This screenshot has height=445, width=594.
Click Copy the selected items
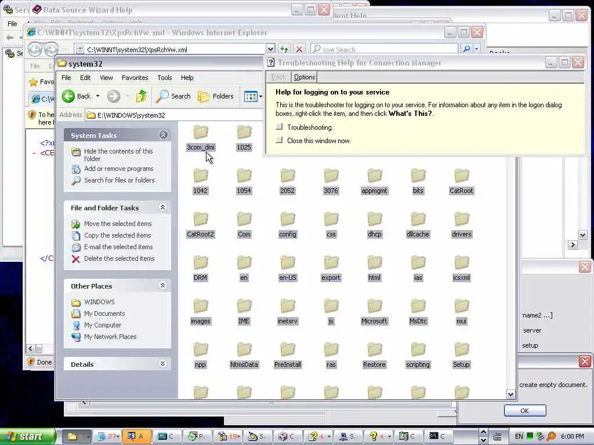pos(111,235)
